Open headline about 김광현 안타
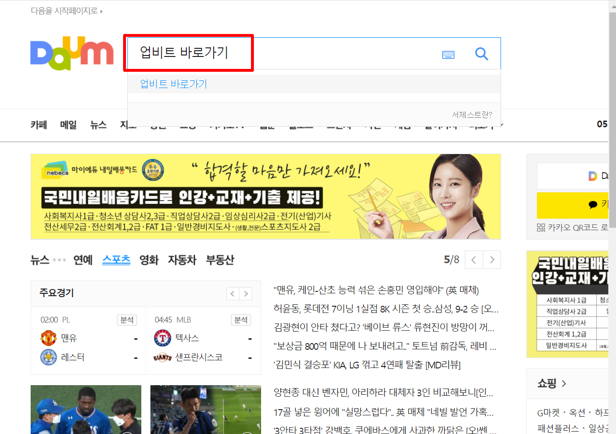Viewport: 616px width, 434px height. point(385,328)
